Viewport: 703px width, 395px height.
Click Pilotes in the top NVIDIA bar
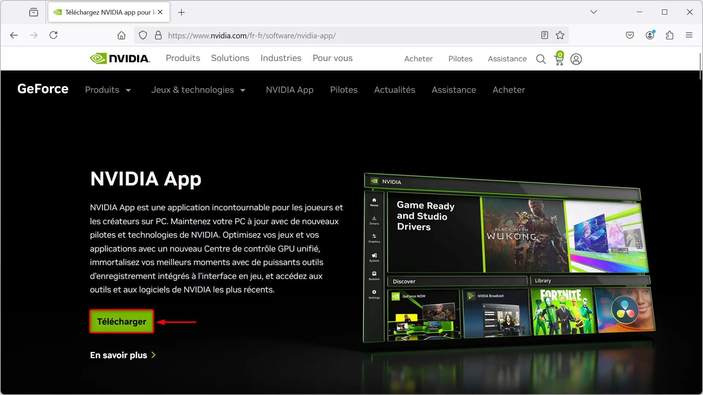click(x=460, y=59)
